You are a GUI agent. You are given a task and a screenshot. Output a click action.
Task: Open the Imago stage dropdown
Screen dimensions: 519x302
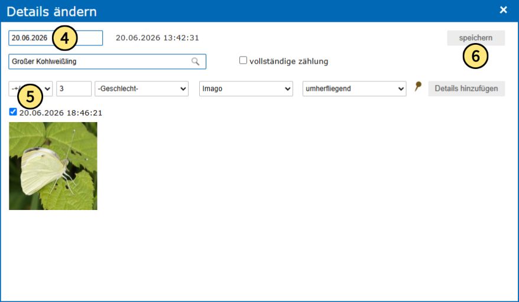[x=246, y=88]
